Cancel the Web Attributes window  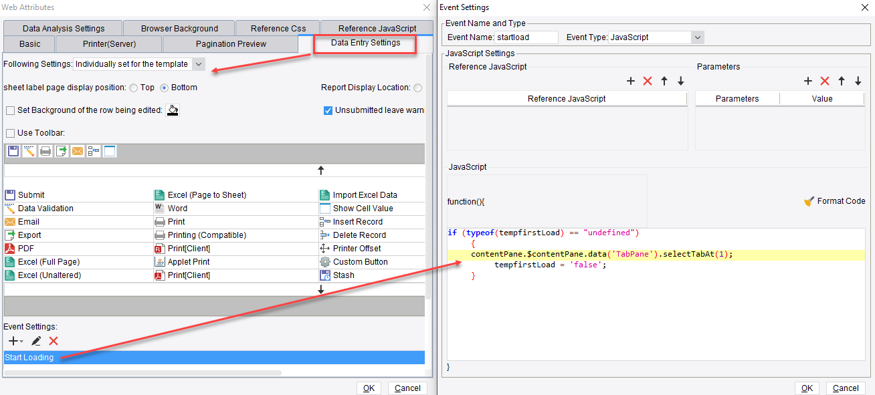[x=407, y=388]
